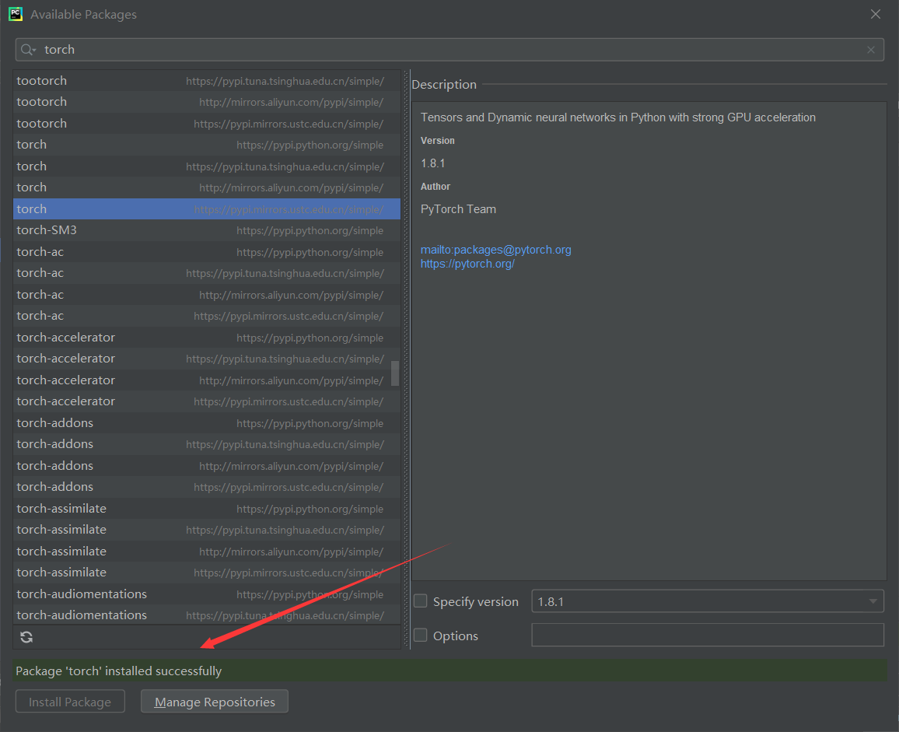The width and height of the screenshot is (899, 732).
Task: Select tootorch from pypi.tuna.tsinghua.edu.cn
Action: (206, 81)
